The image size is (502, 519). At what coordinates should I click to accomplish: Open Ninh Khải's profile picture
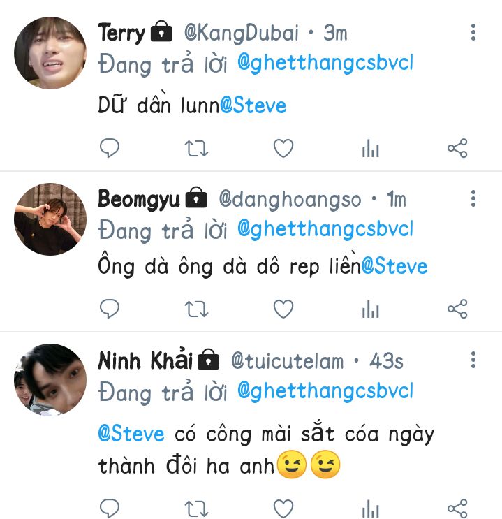point(50,380)
